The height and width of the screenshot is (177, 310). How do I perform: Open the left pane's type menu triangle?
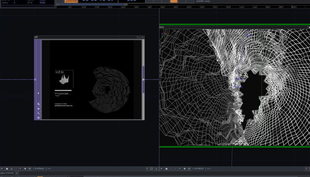(2, 169)
